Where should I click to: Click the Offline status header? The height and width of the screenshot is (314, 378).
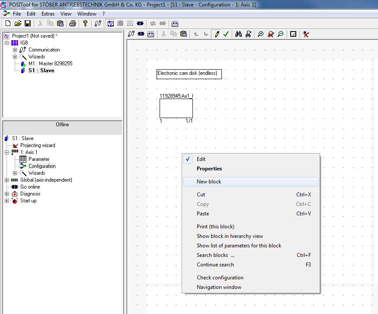click(62, 127)
